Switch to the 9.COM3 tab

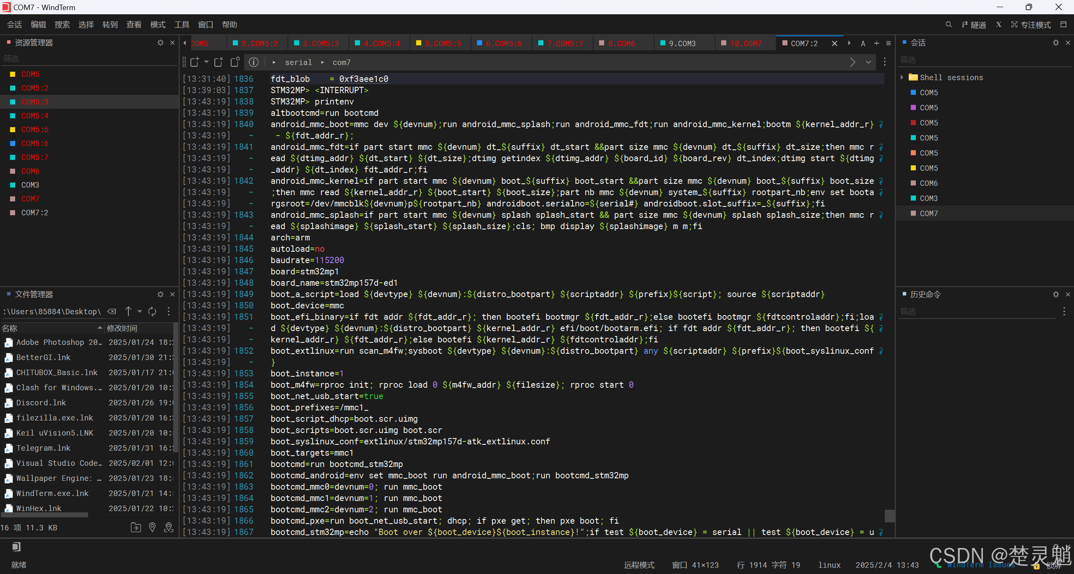tap(682, 43)
